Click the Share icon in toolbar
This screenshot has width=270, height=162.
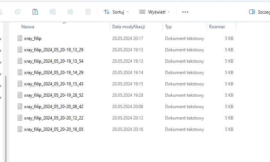point(70,12)
